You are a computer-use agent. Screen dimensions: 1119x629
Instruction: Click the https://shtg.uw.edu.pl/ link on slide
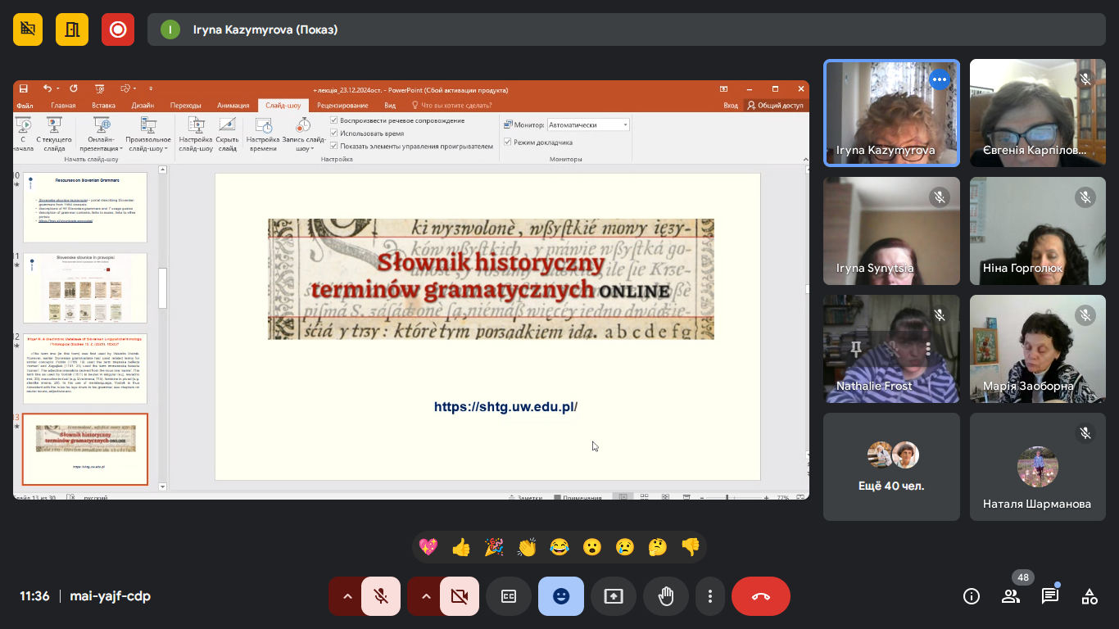(x=505, y=406)
